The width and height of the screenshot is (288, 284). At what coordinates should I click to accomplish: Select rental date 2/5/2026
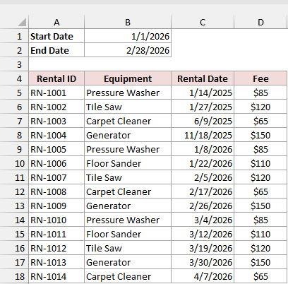pyautogui.click(x=203, y=177)
